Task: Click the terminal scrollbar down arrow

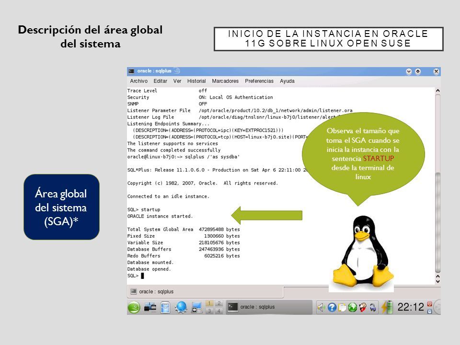Action: click(x=437, y=281)
